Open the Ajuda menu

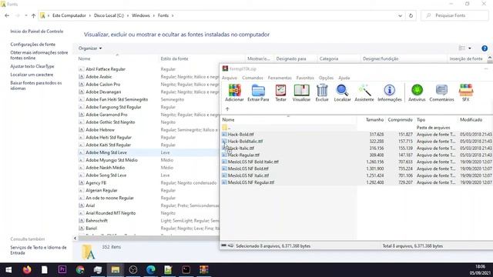(x=344, y=78)
